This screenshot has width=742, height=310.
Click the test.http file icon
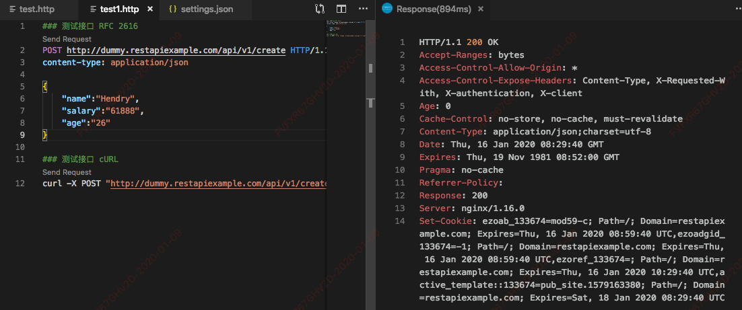point(12,9)
